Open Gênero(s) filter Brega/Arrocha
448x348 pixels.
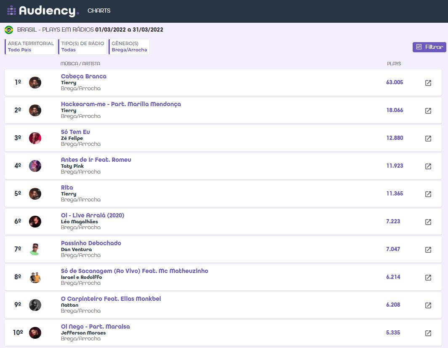coord(129,47)
